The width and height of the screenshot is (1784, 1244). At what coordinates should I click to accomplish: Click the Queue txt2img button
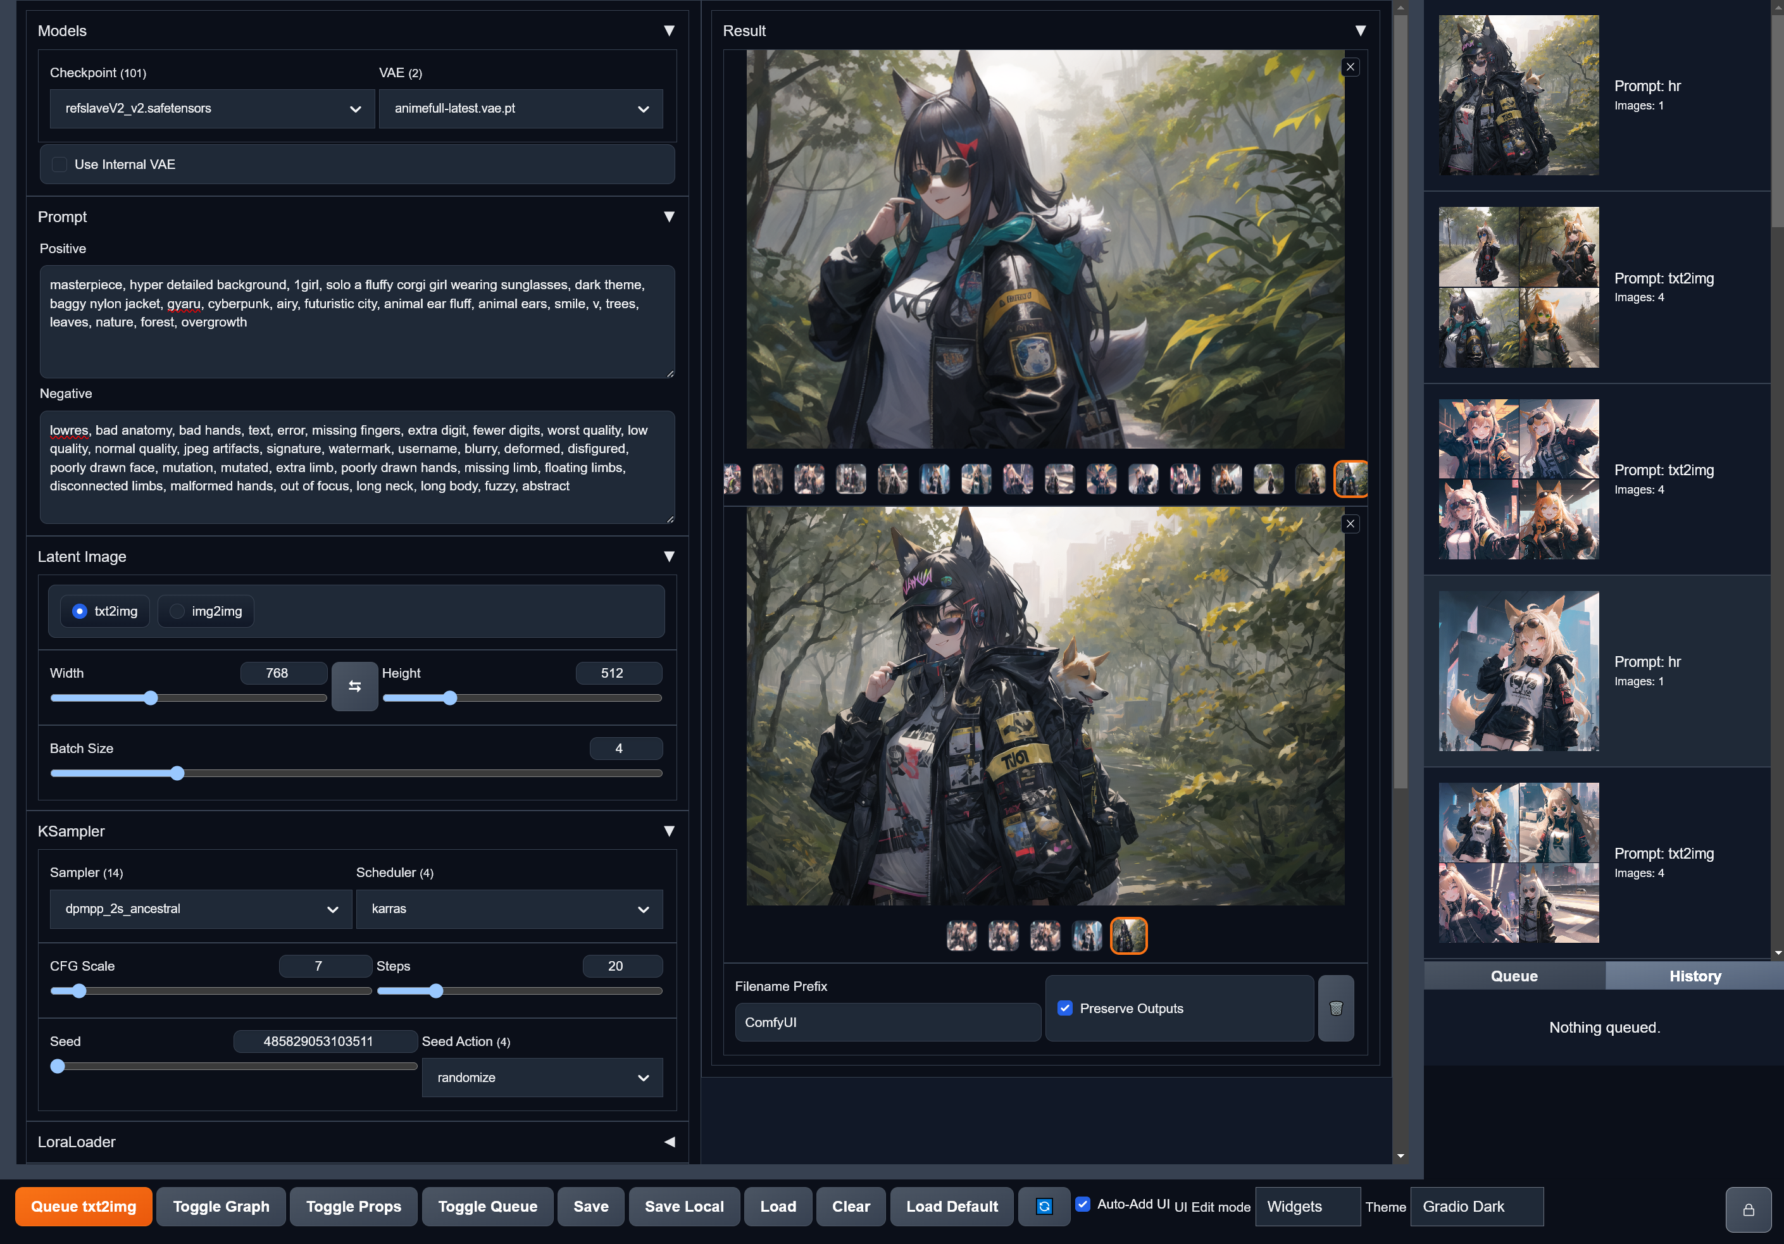click(x=83, y=1206)
